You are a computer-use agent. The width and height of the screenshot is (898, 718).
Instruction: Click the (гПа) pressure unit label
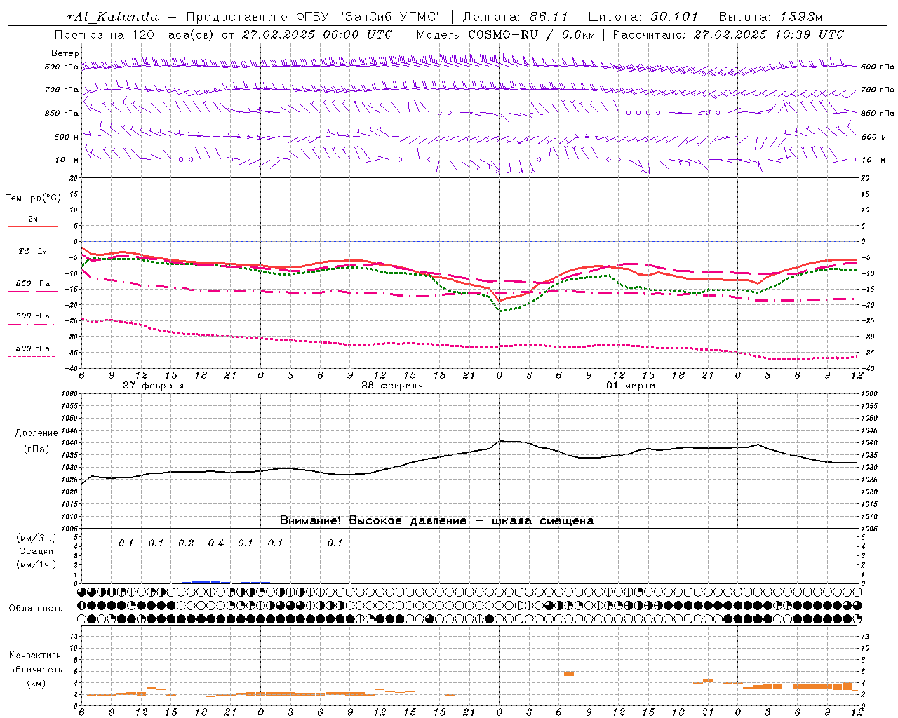[36, 449]
